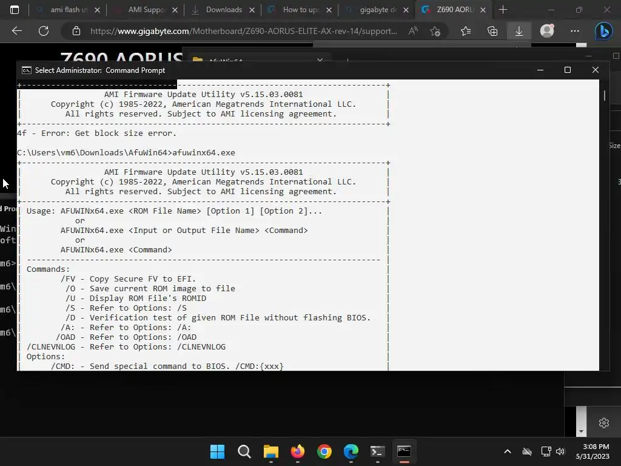Click '/CLNEVNLOG' command line

(126, 346)
